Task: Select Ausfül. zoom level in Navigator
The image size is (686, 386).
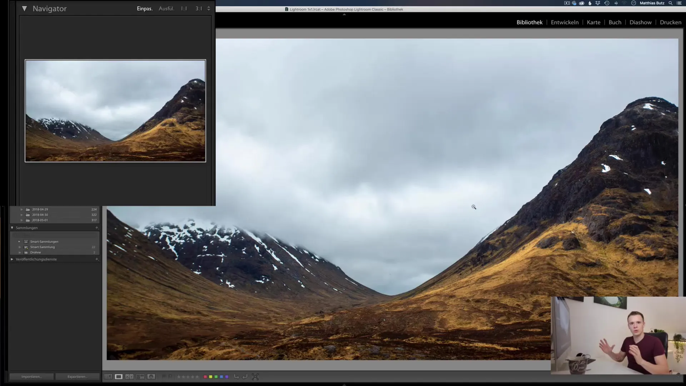Action: 166,9
